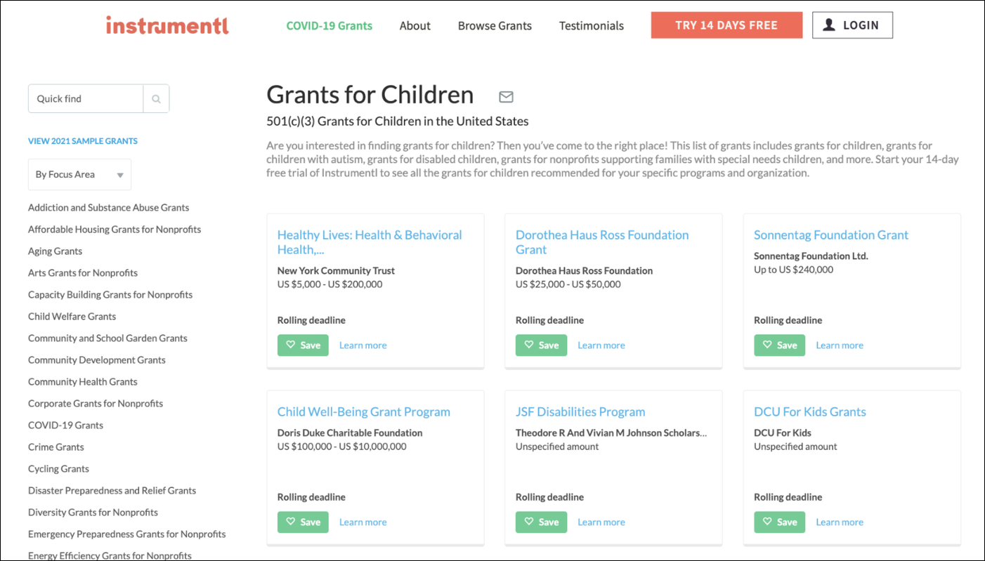Open Addiction and Substance Abuse Grants category
Viewport: 985px width, 561px height.
[108, 207]
